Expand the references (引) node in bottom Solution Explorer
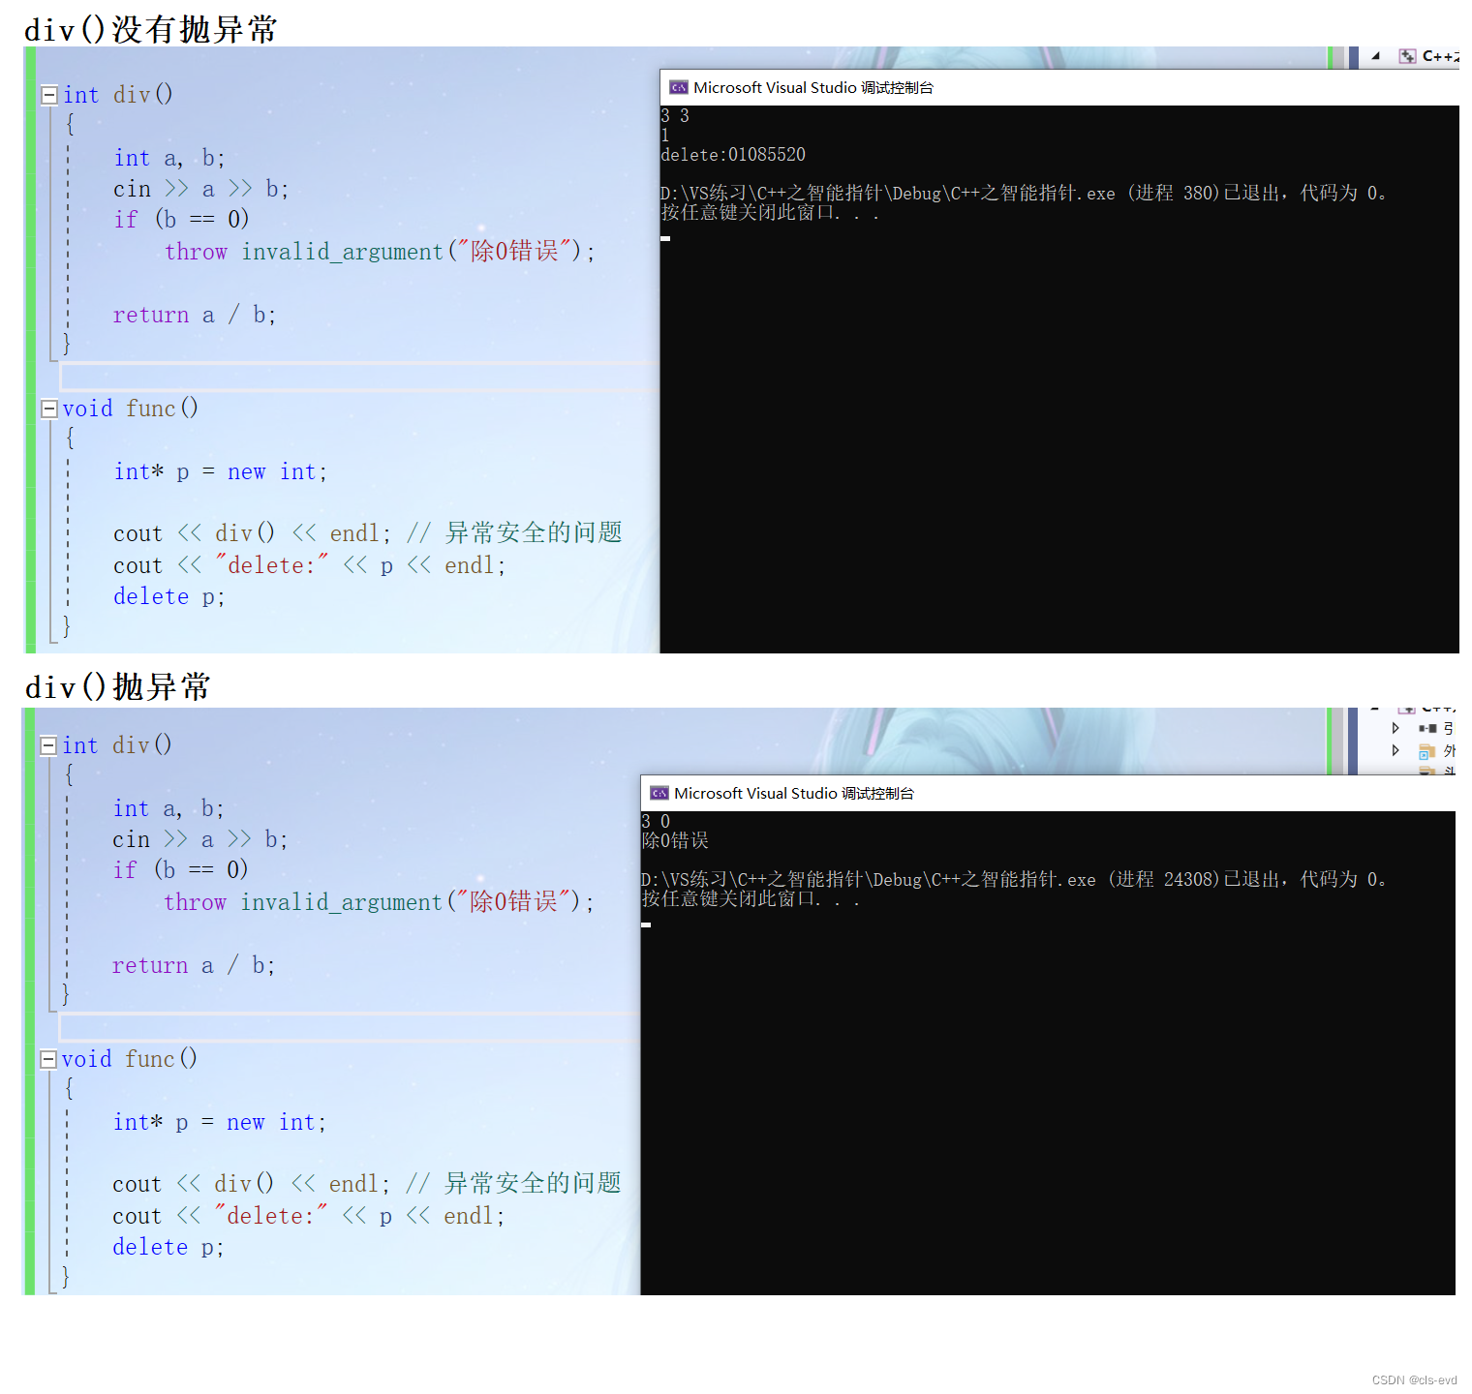The width and height of the screenshot is (1472, 1394). [1395, 728]
